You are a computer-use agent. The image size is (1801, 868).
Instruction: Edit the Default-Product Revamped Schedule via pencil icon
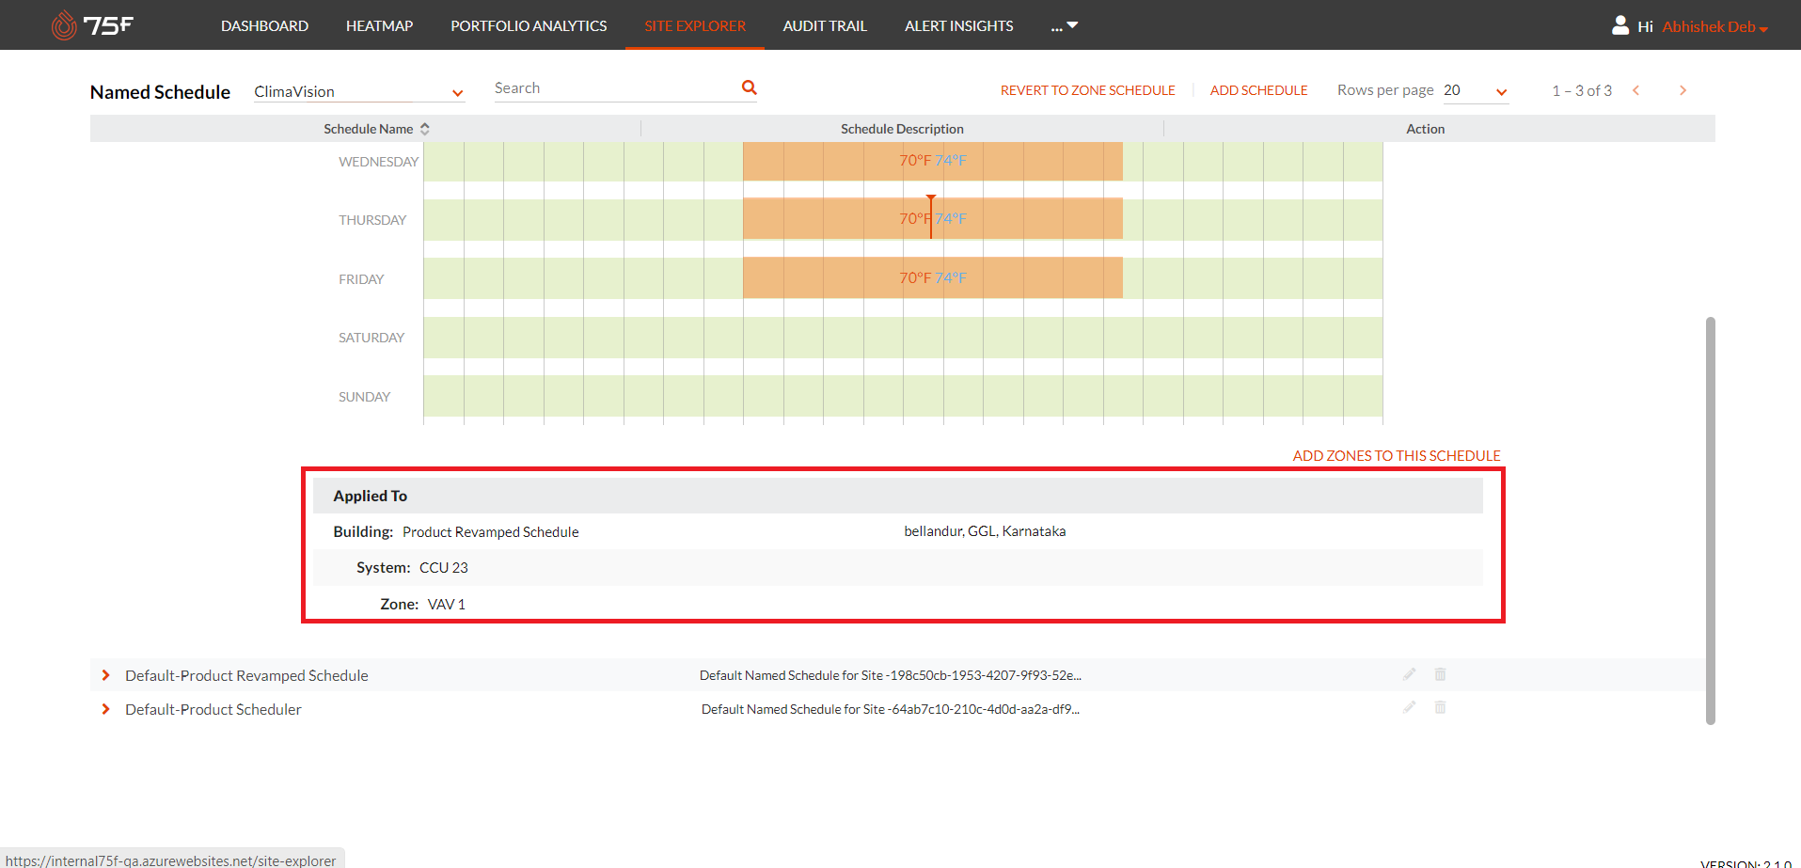[1409, 674]
